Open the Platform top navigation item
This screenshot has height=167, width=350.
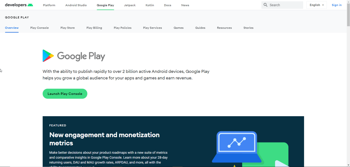click(49, 5)
